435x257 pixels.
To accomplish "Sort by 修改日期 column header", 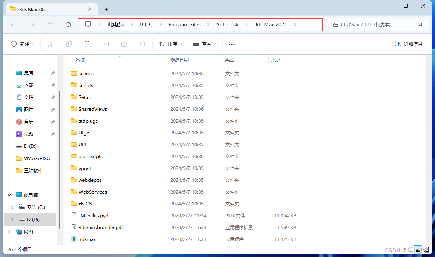I will tap(179, 60).
